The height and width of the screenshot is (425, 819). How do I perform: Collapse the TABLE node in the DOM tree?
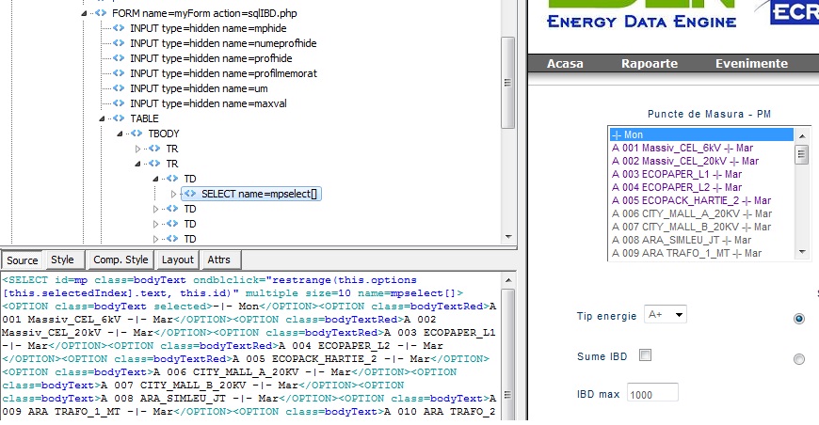tap(104, 118)
